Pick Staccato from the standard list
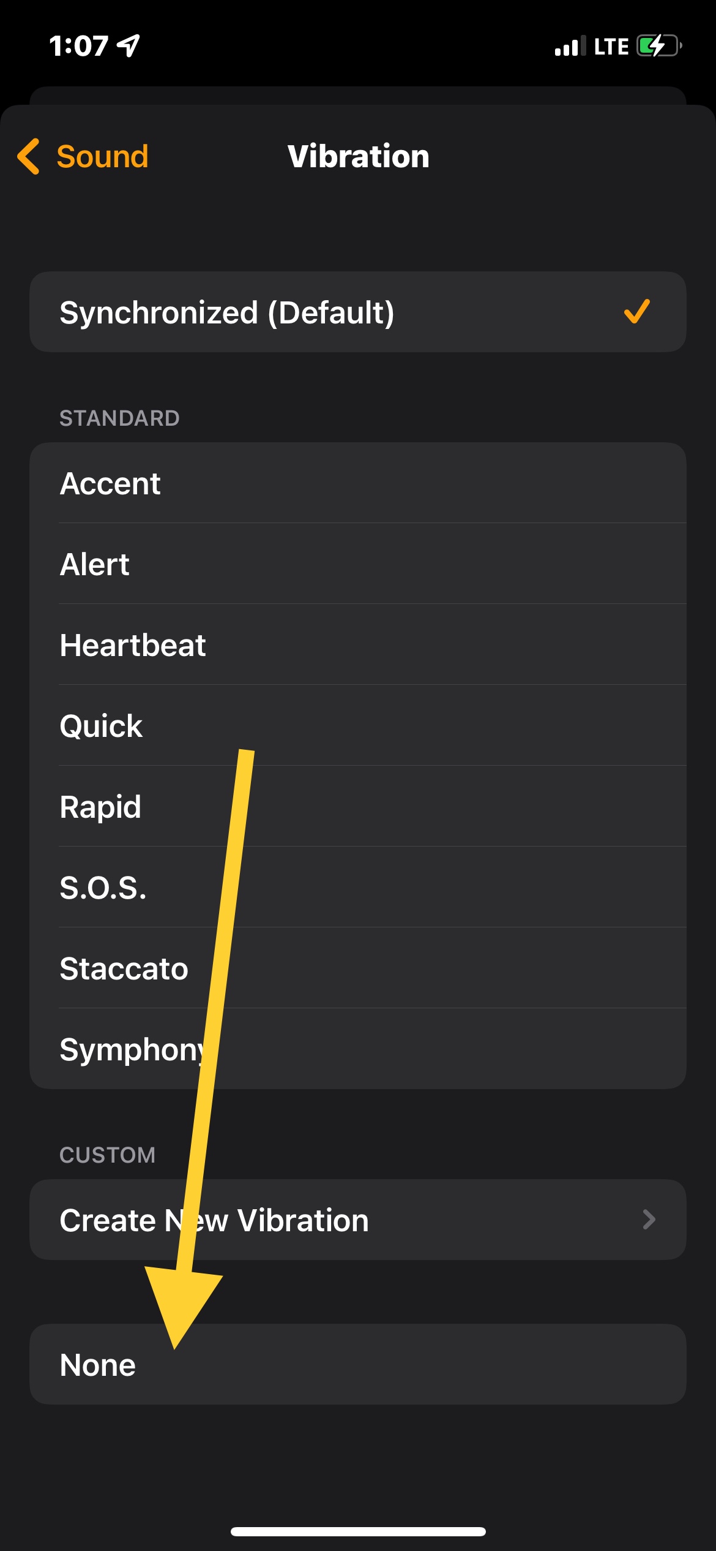 click(124, 968)
